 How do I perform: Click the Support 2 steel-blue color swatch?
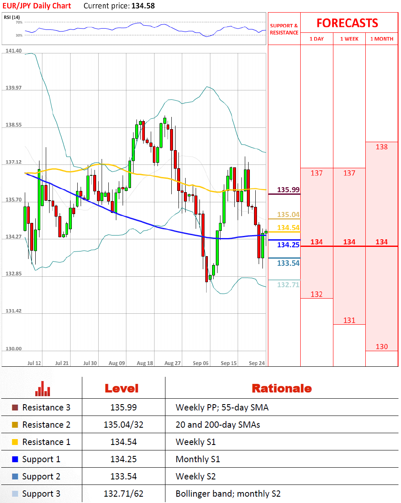(15, 477)
